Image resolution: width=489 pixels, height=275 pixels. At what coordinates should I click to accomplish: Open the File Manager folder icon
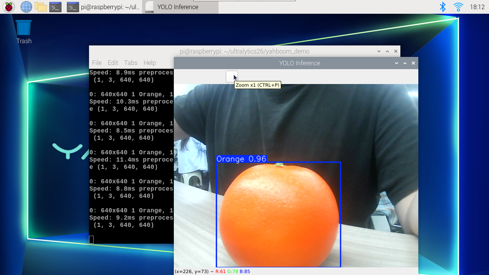click(40, 7)
